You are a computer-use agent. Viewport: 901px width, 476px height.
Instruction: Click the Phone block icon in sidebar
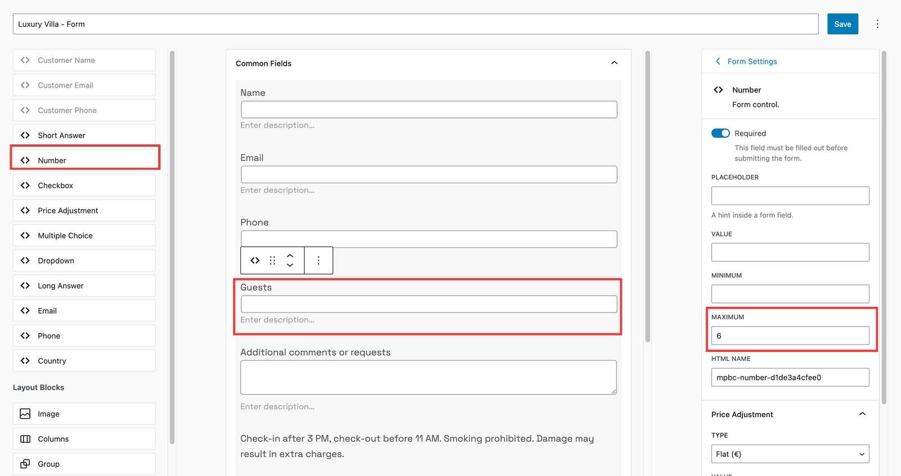point(25,336)
